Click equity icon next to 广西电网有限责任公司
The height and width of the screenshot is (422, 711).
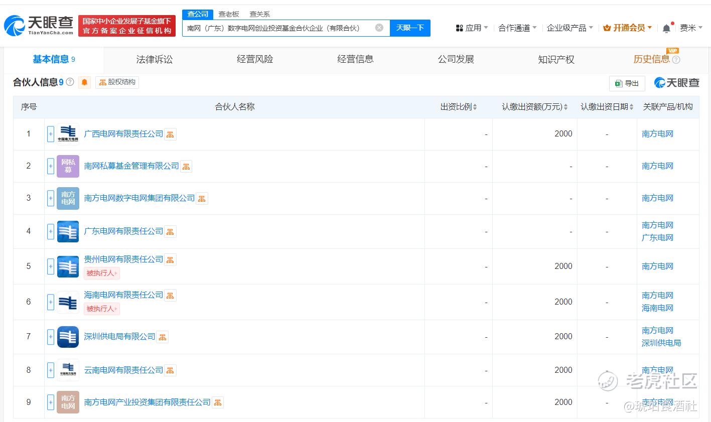[x=170, y=133]
